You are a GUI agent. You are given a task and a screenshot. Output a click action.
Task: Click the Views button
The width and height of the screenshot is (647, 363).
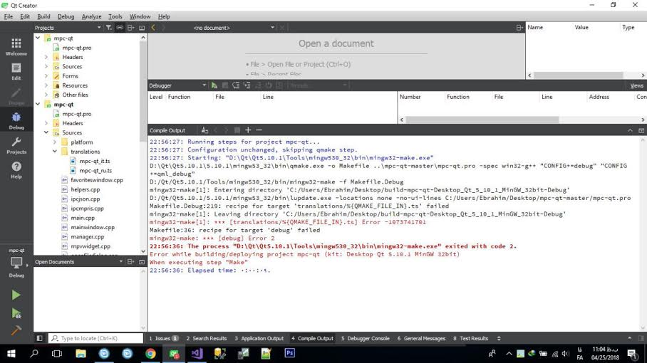636,85
